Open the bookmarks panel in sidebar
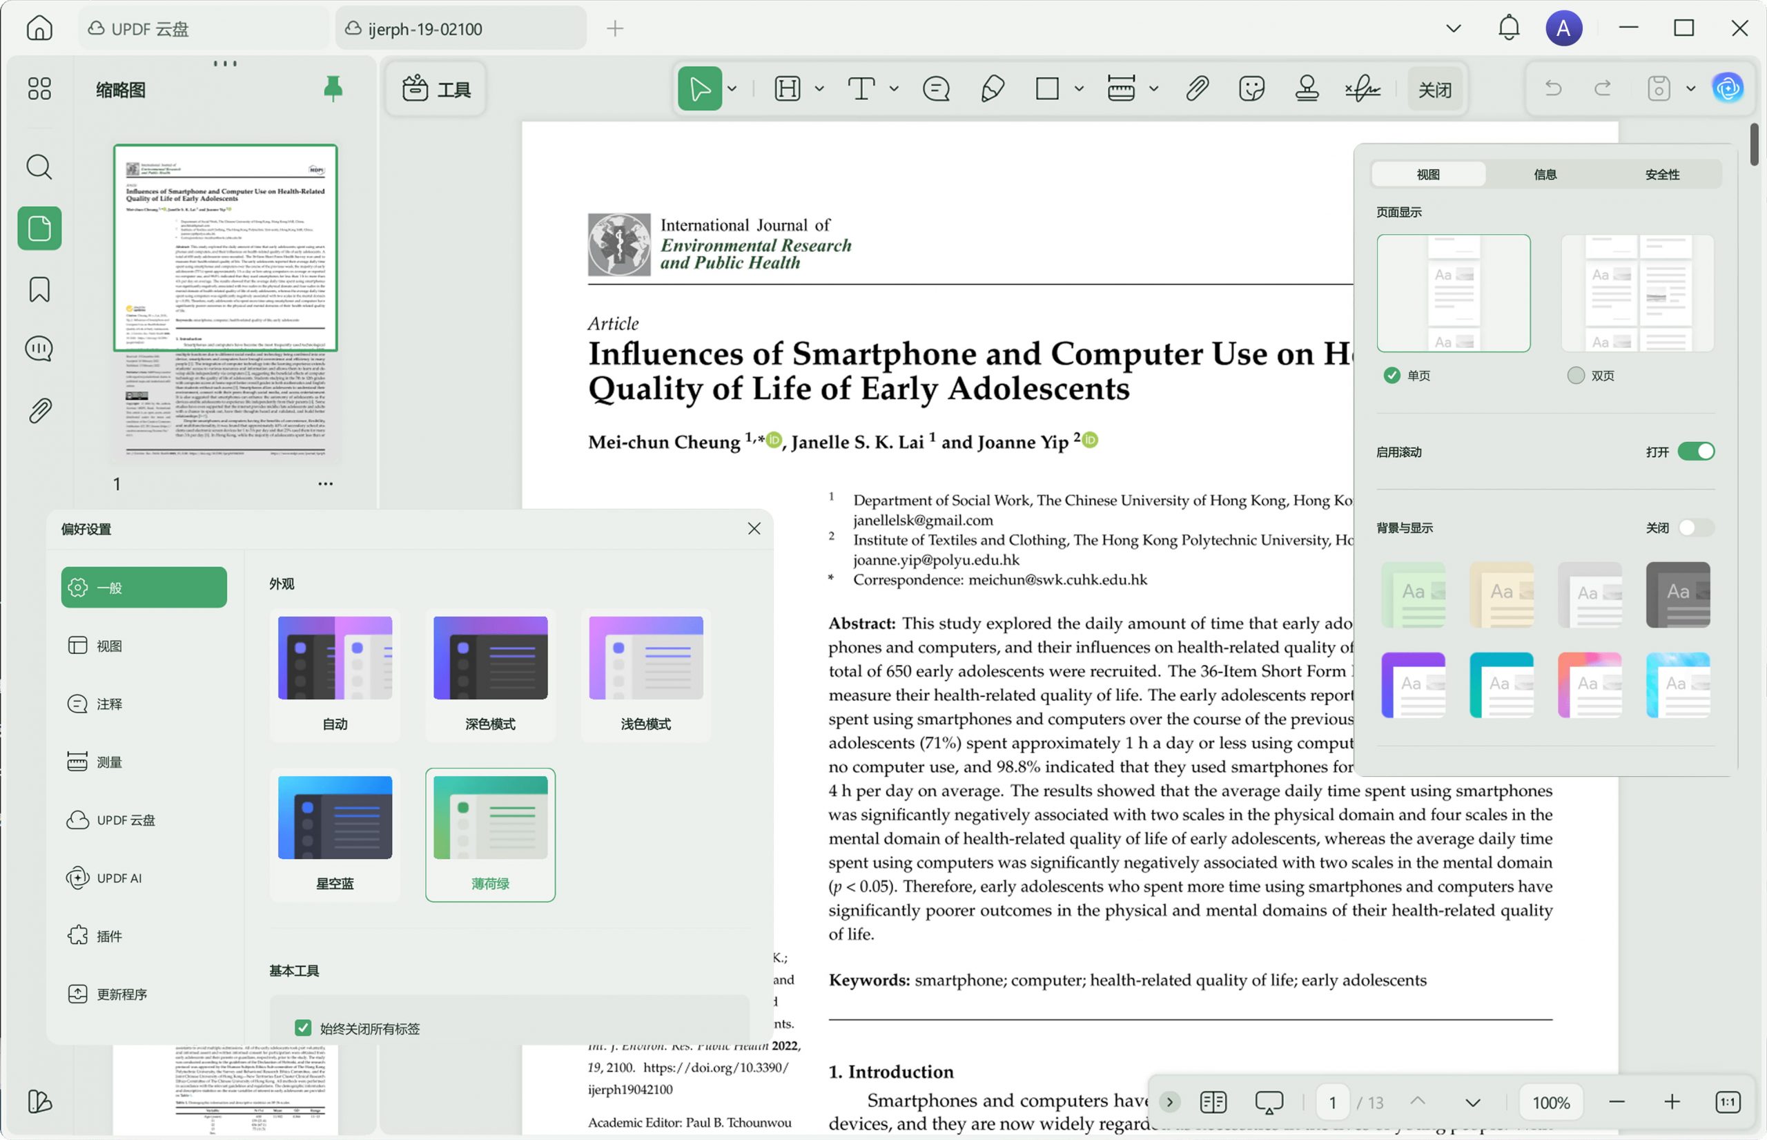This screenshot has width=1767, height=1140. point(39,289)
